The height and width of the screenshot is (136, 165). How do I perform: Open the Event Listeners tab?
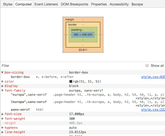46,4
